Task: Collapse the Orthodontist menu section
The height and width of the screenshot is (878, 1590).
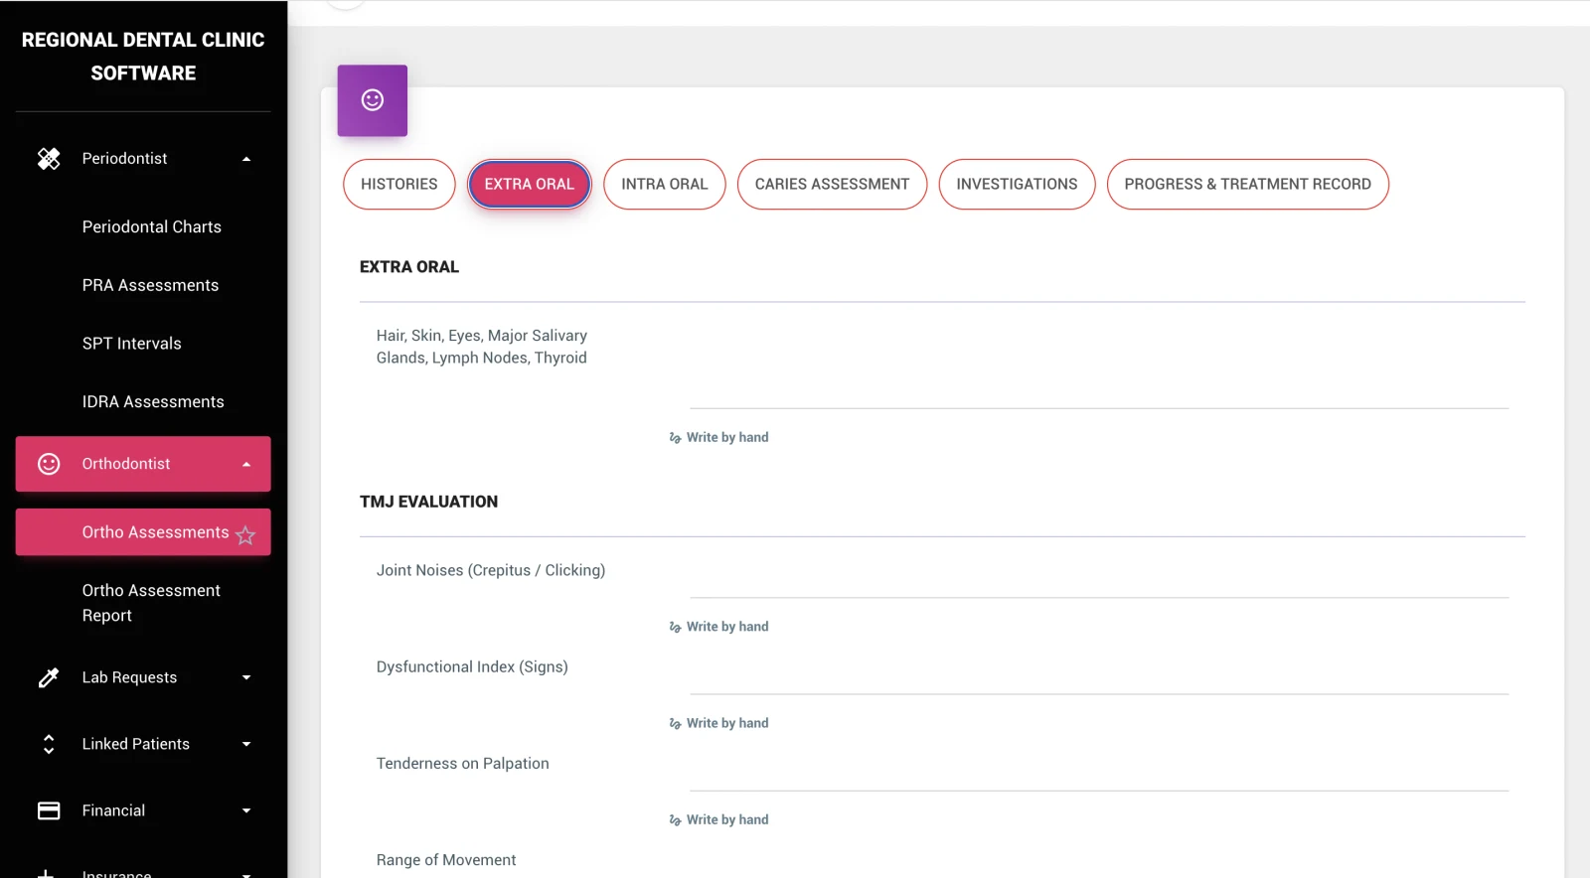Action: click(246, 464)
